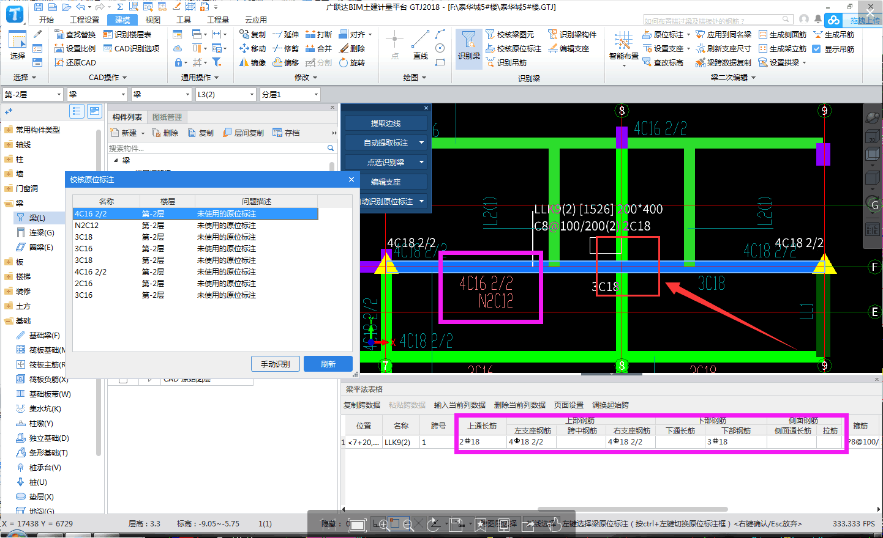Switch to the 图纸管理 tab
This screenshot has height=538, width=883.
point(167,117)
